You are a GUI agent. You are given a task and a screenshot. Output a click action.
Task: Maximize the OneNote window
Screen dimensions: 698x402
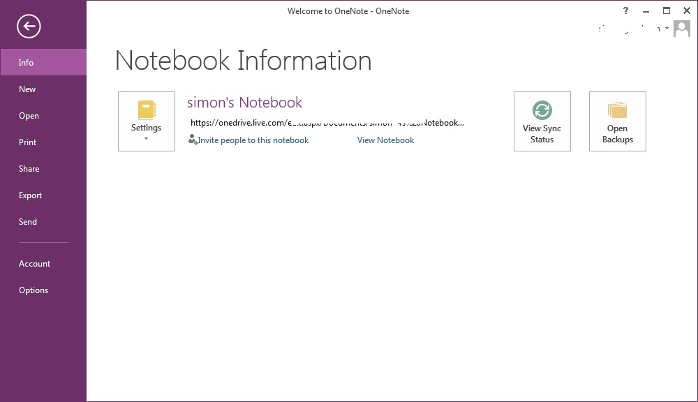coord(667,10)
